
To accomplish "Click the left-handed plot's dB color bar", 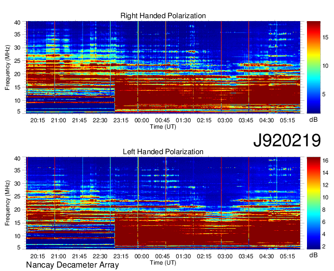I will 313,203.
